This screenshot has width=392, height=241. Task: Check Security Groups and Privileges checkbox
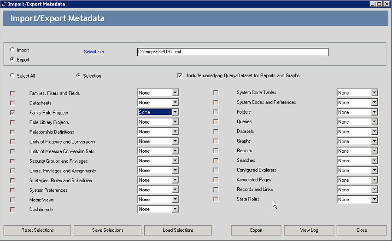12,161
